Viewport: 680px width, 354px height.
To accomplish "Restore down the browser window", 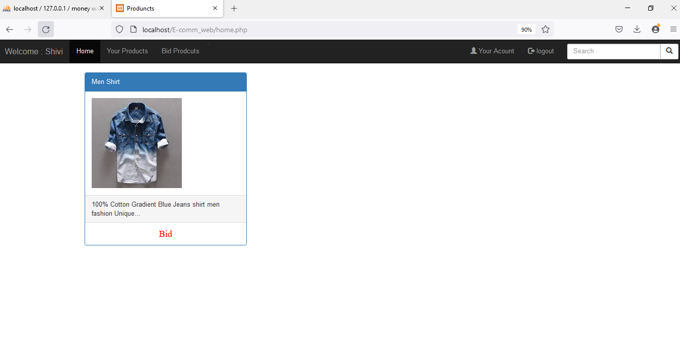I will pyautogui.click(x=651, y=8).
